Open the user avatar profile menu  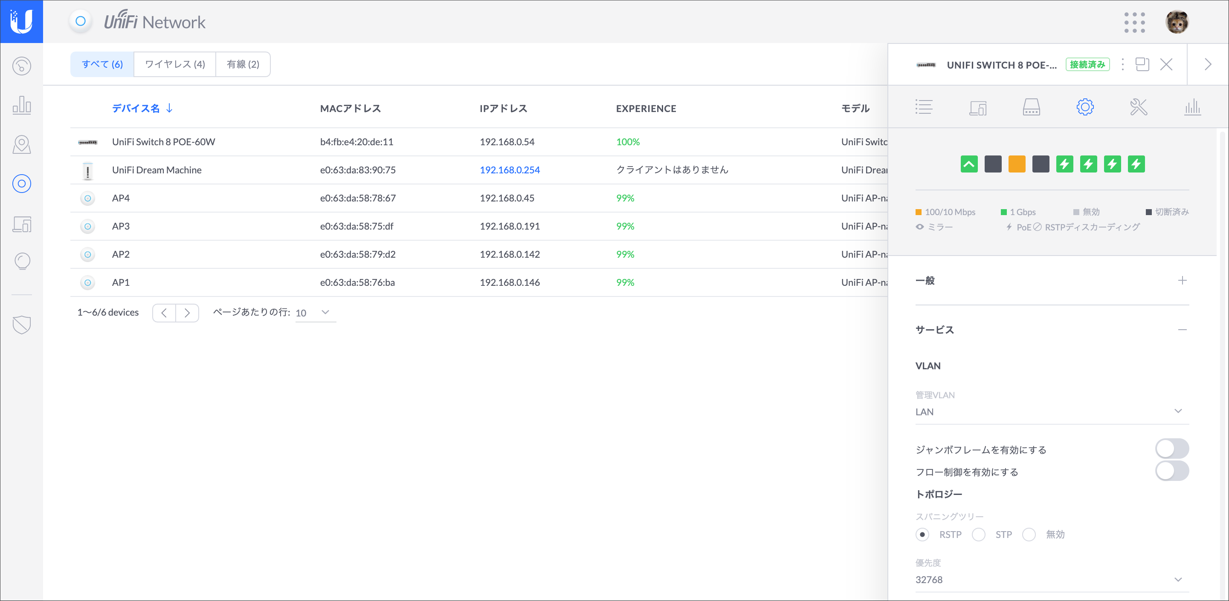click(x=1177, y=23)
